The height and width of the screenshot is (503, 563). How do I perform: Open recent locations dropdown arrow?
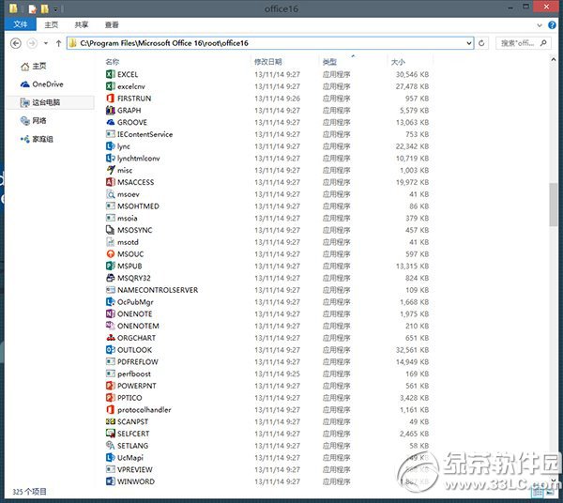pyautogui.click(x=46, y=43)
